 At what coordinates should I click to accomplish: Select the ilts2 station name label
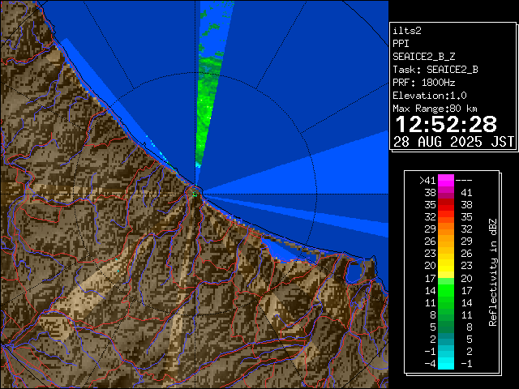pos(409,30)
